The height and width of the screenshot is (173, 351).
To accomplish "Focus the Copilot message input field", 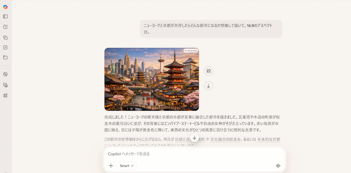I will tap(194, 154).
